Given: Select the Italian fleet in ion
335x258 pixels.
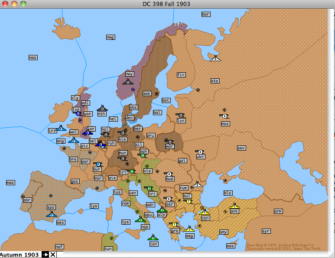Looking at the screenshot, I should pyautogui.click(x=153, y=237).
